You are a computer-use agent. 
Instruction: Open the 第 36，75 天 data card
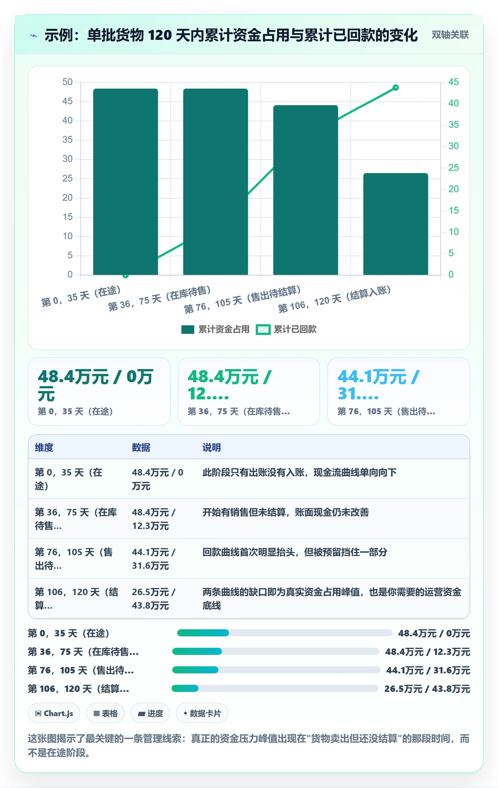tap(249, 392)
